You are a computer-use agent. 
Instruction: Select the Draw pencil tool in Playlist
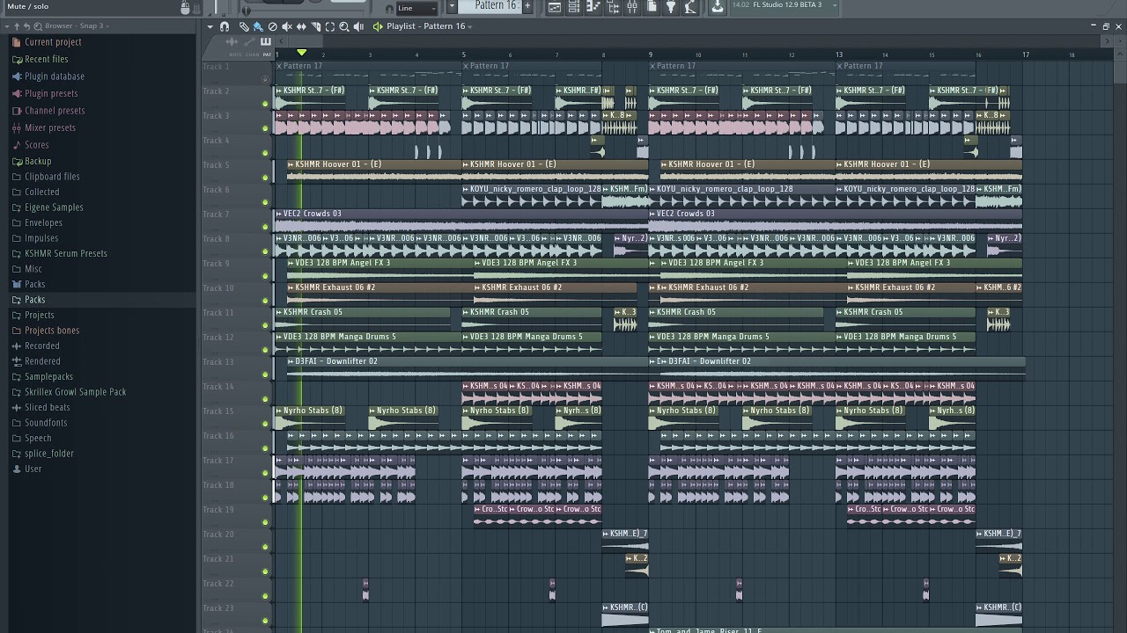244,26
